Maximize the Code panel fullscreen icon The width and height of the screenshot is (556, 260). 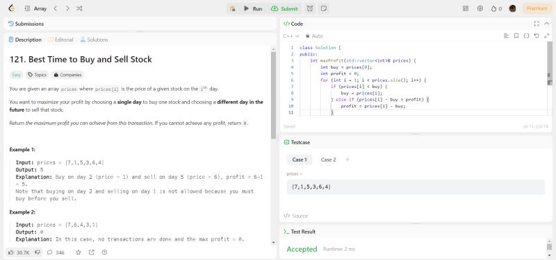pos(537,24)
